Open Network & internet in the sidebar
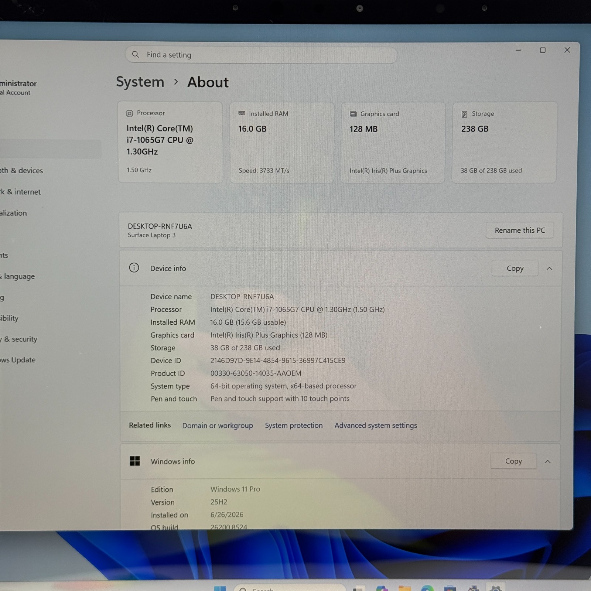The height and width of the screenshot is (591, 591). point(20,192)
